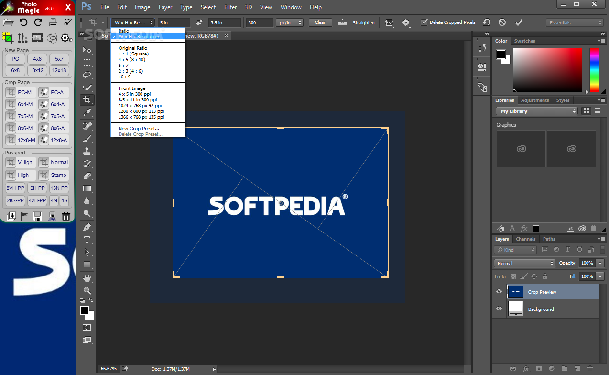Toggle lock image pixels brush icon

(x=523, y=276)
